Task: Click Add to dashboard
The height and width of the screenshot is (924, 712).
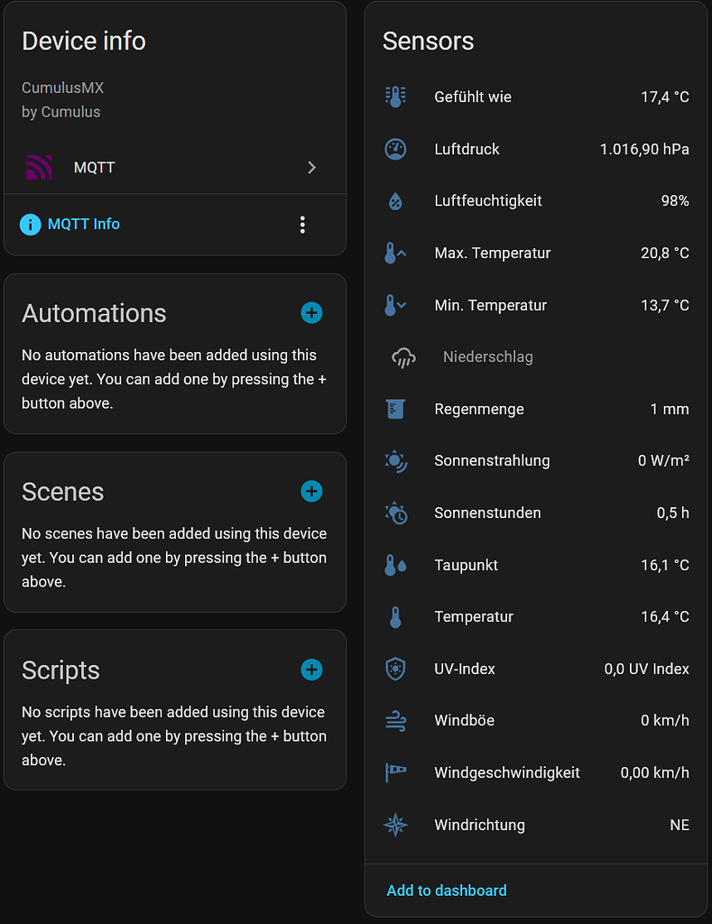Action: (x=447, y=891)
